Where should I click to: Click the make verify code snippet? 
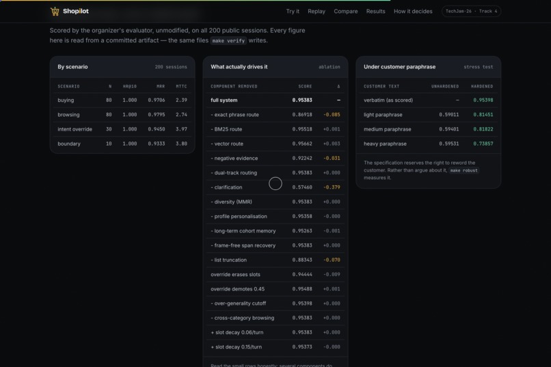[228, 41]
